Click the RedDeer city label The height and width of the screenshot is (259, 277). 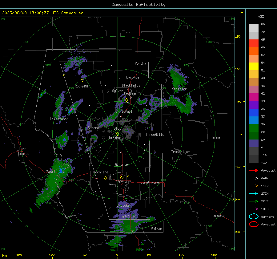pyautogui.click(x=130, y=93)
